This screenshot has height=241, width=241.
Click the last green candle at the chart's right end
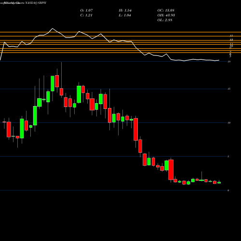coord(219,183)
